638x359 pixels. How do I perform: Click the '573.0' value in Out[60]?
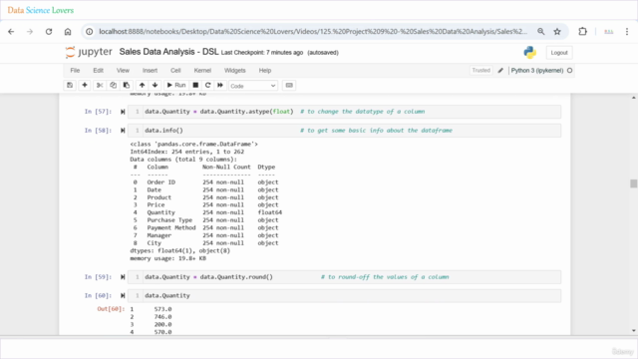pyautogui.click(x=162, y=309)
